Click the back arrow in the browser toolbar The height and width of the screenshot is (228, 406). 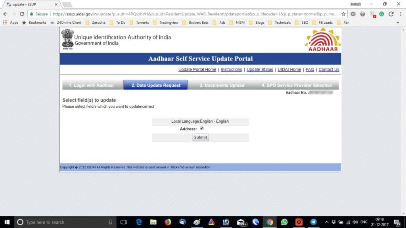click(x=5, y=13)
